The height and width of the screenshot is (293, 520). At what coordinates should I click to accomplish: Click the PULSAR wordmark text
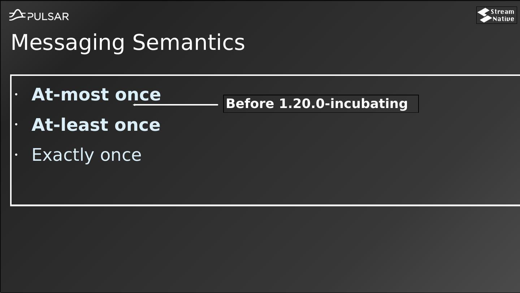coord(48,17)
